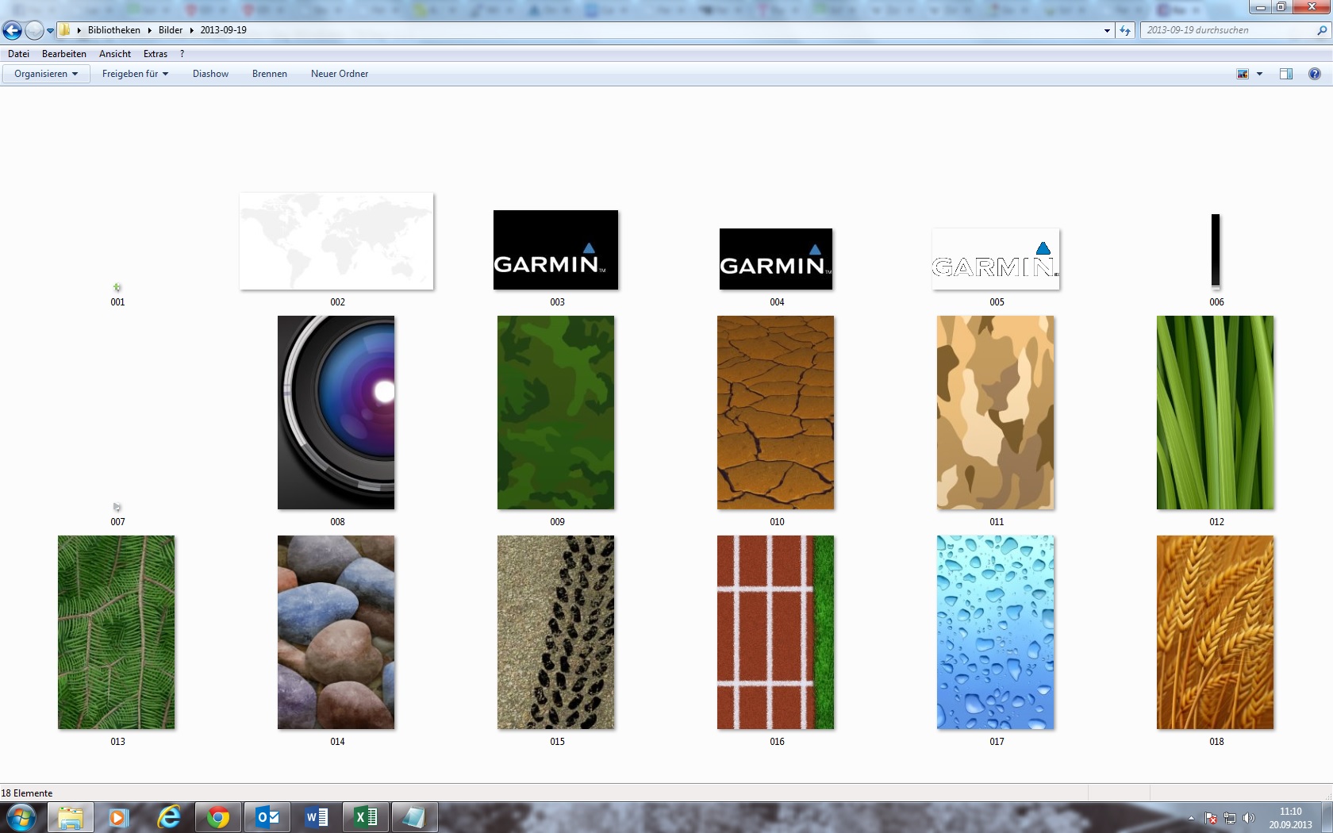Select black bar thumbnail 006

[x=1216, y=250]
